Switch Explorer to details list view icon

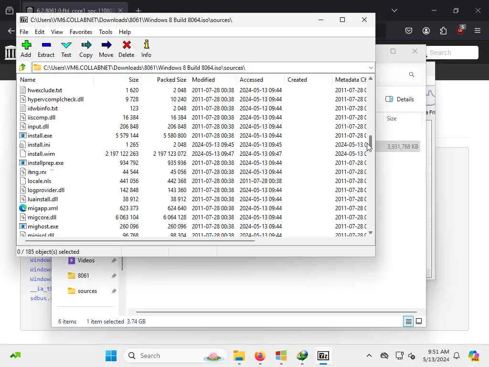point(409,321)
